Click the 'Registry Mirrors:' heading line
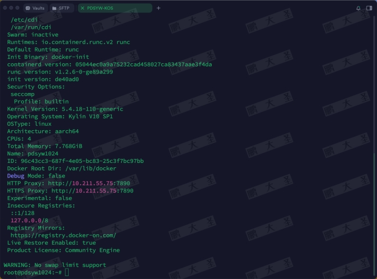This screenshot has height=279, width=377. click(36, 228)
